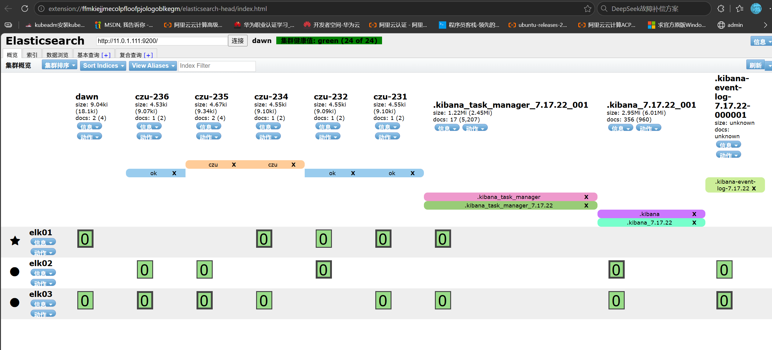
Task: Click the .kibana_7.17.22 alias bar
Action: (651, 222)
